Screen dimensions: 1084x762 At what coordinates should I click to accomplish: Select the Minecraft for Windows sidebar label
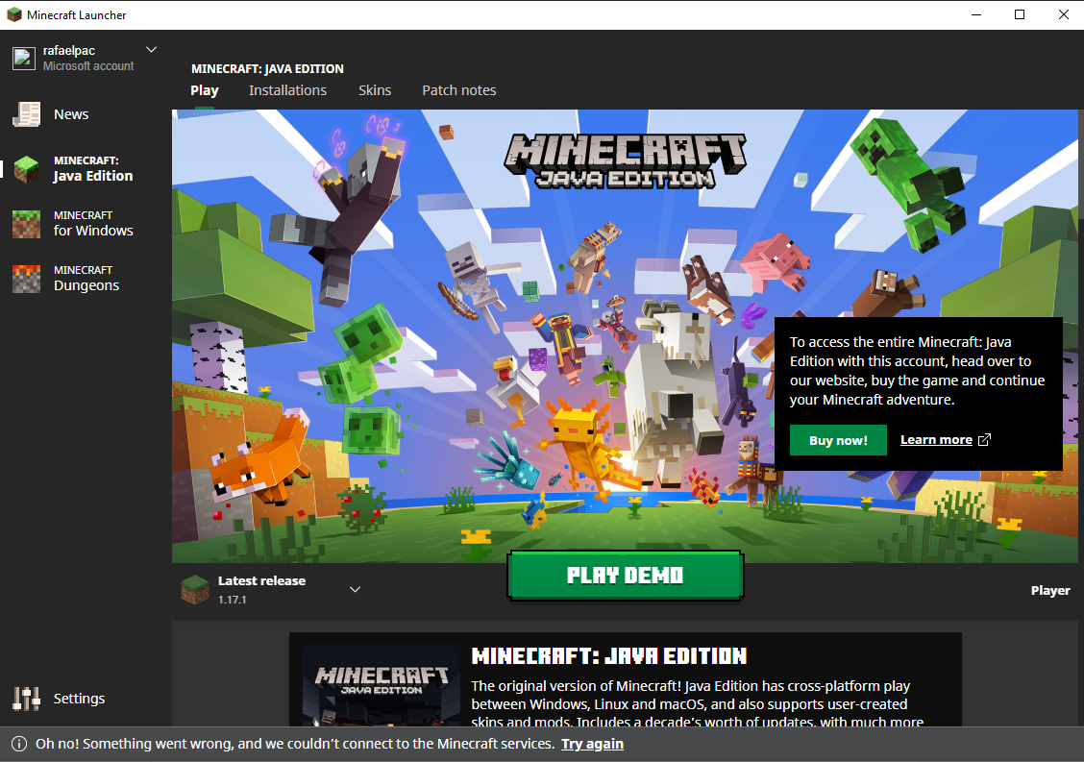pos(93,223)
